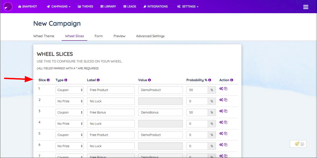This screenshot has width=317, height=158.
Task: Click the slice 1 probability field
Action: [x=197, y=90]
